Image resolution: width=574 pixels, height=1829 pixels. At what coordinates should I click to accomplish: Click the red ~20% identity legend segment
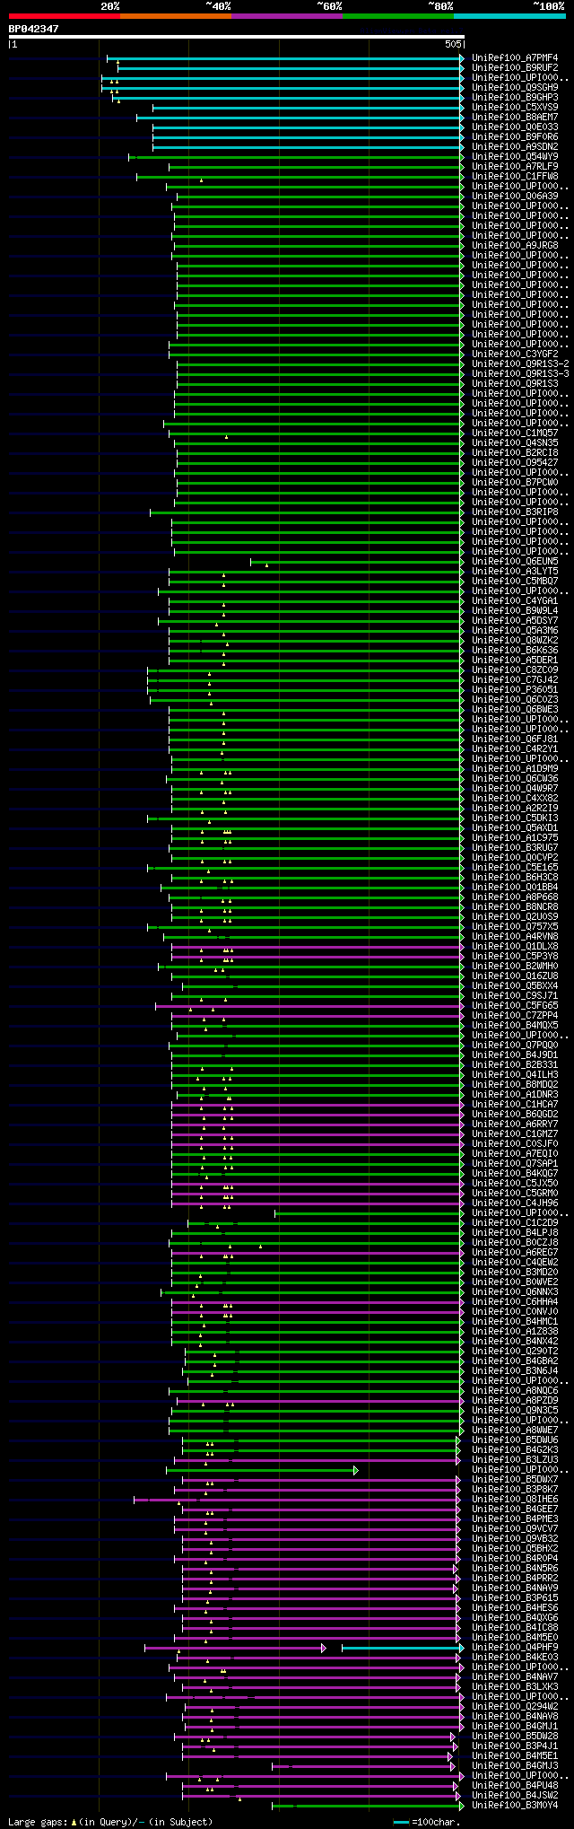tap(64, 16)
